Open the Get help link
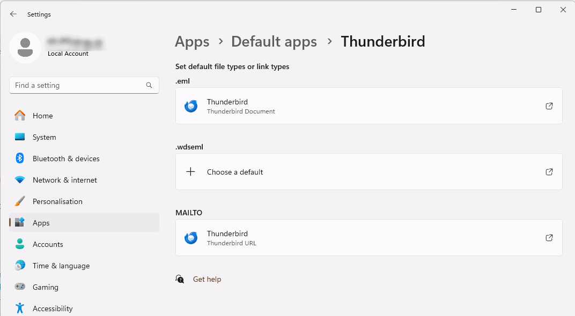The image size is (575, 316). click(x=207, y=279)
